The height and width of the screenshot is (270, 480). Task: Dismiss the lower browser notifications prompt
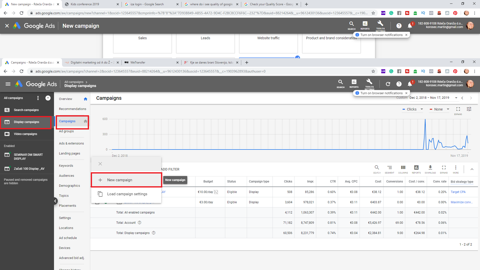coord(406,93)
